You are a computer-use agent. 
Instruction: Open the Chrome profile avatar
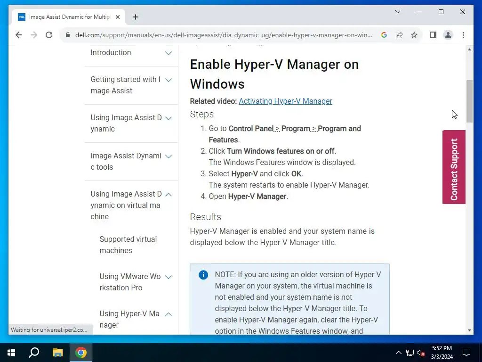pyautogui.click(x=448, y=35)
